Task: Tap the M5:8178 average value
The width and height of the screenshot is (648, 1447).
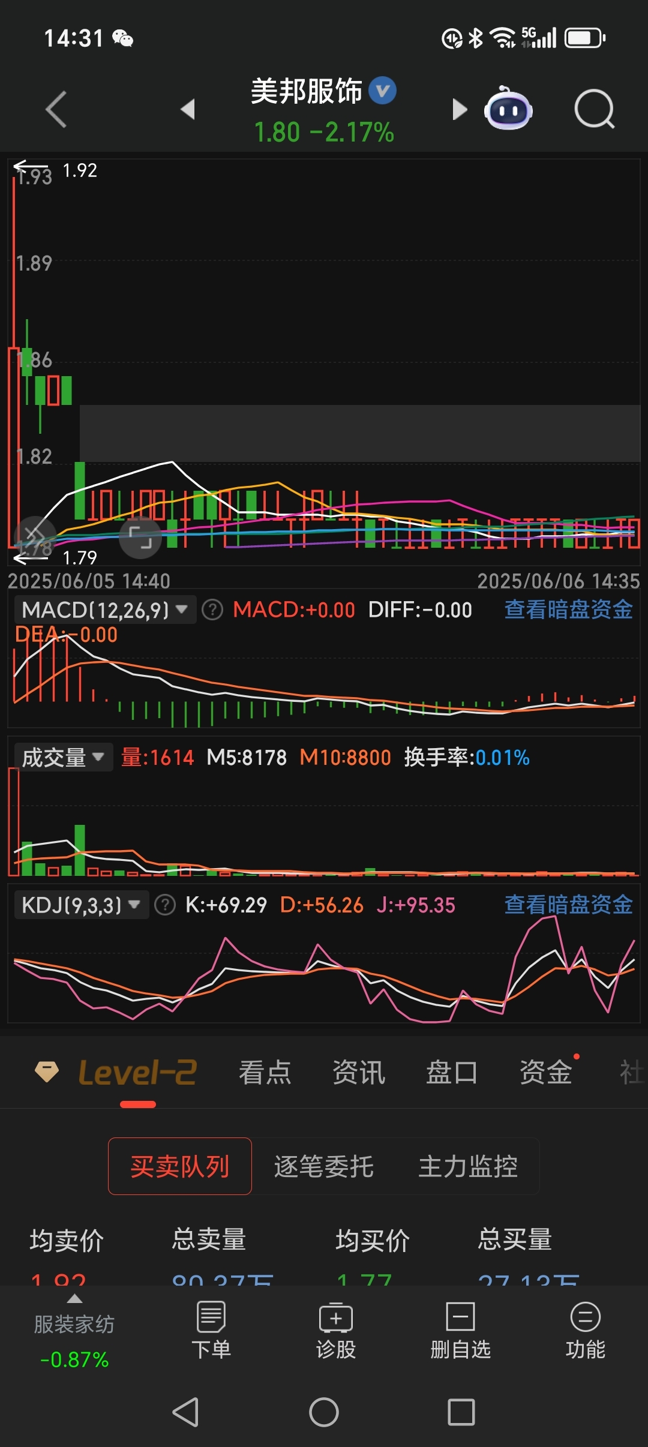Action: (x=247, y=758)
